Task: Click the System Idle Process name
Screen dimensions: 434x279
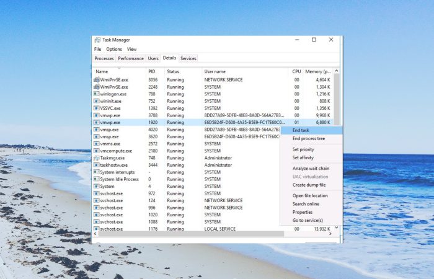Action: [119, 179]
